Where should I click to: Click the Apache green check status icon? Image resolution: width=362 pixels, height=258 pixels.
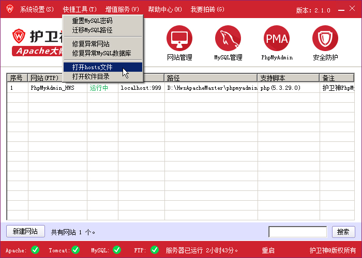[x=35, y=250]
